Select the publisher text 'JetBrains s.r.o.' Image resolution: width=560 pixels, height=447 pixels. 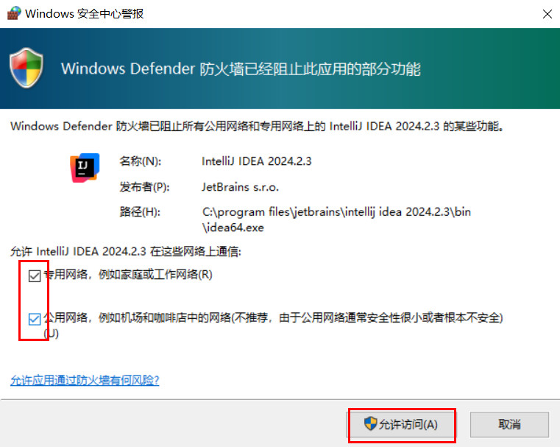pos(240,187)
